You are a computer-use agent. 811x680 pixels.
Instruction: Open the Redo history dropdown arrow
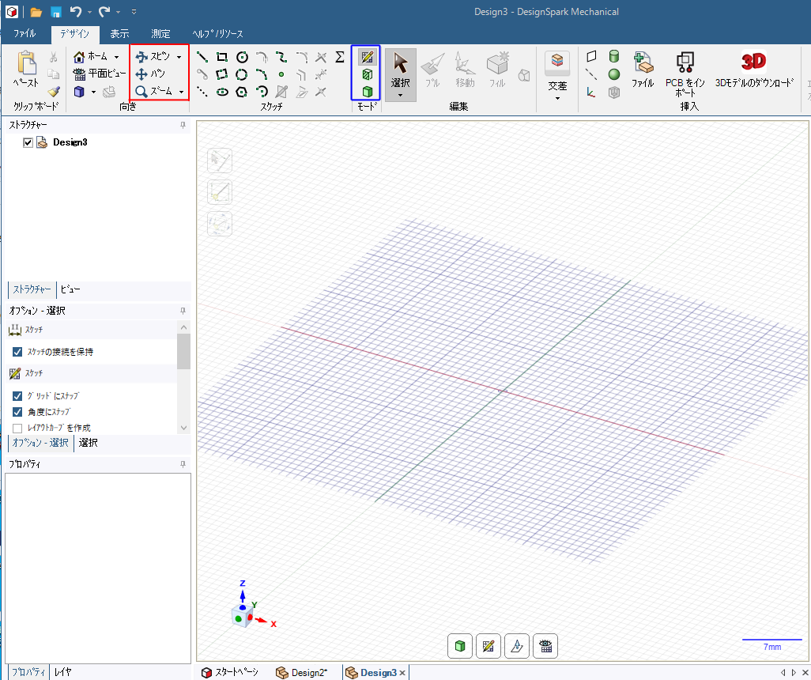pos(119,11)
